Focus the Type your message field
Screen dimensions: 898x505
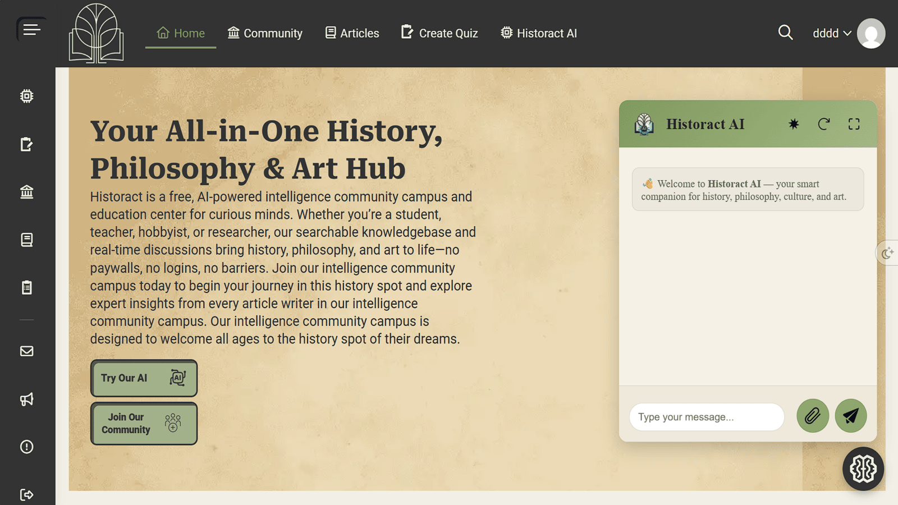tap(706, 417)
